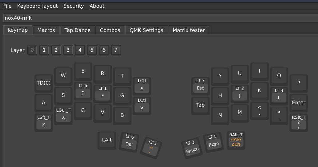Viewport: 318px width, 167px height.
Task: Switch to the Tap Dance tab
Action: click(77, 30)
